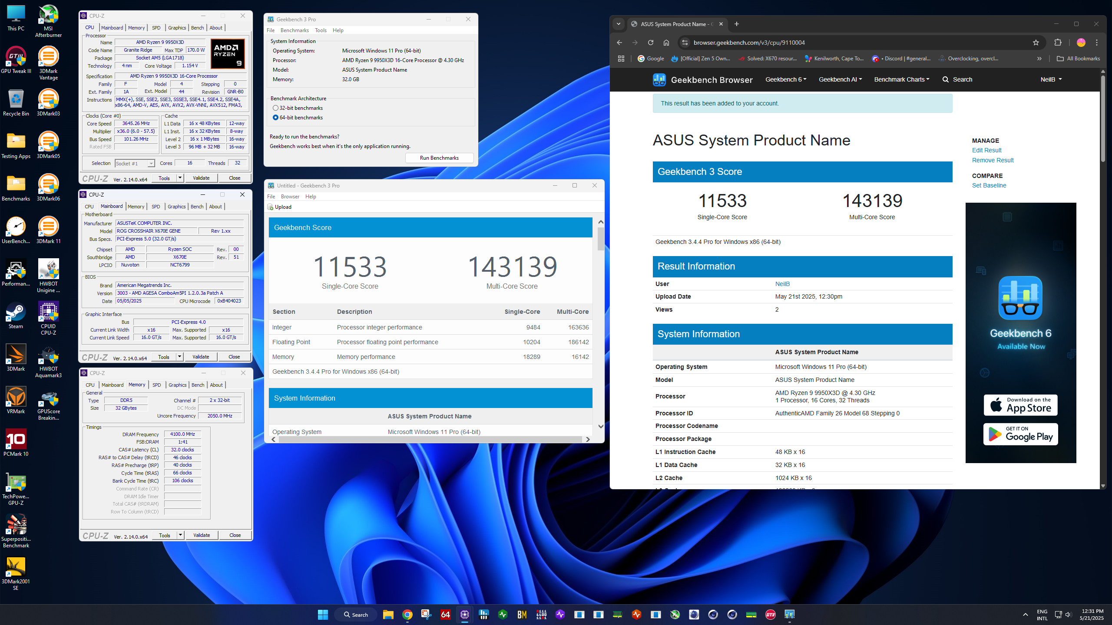Open File Explorer from the taskbar
The height and width of the screenshot is (625, 1112).
pyautogui.click(x=388, y=615)
